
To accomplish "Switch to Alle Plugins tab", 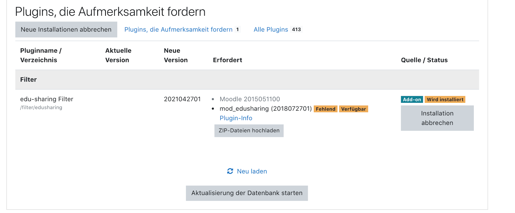I will pos(271,30).
